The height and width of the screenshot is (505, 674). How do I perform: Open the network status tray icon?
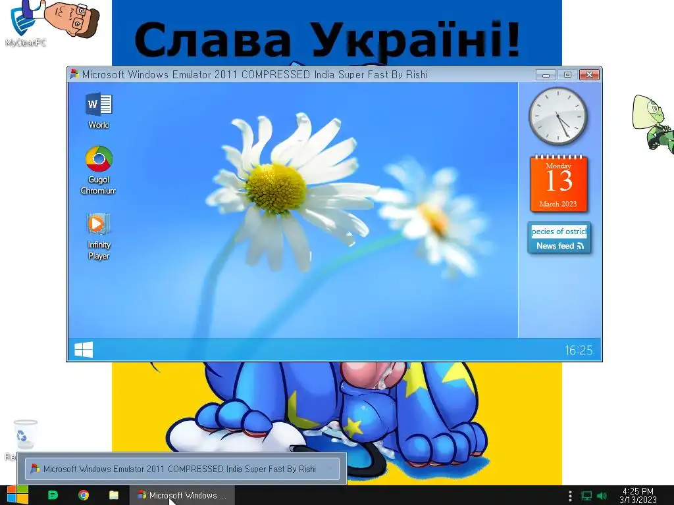[x=586, y=496]
